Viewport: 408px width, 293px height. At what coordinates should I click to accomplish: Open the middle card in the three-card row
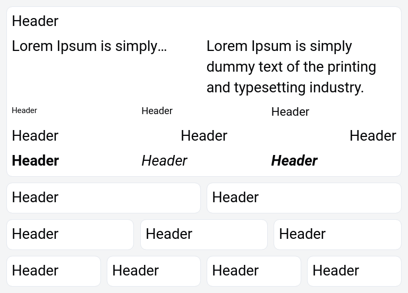(204, 235)
